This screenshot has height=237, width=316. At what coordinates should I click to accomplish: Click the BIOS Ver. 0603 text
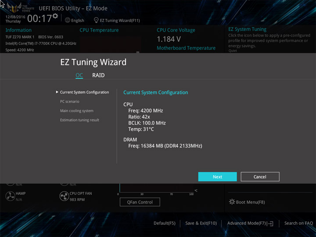click(50, 37)
